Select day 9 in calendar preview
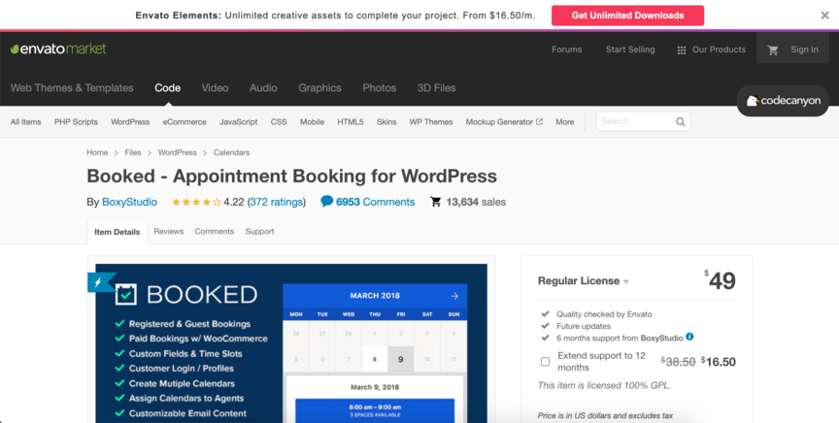 pyautogui.click(x=400, y=359)
